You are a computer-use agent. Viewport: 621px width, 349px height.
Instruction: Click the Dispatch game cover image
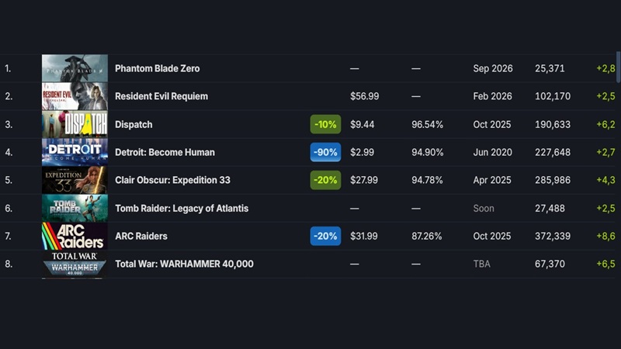(75, 124)
